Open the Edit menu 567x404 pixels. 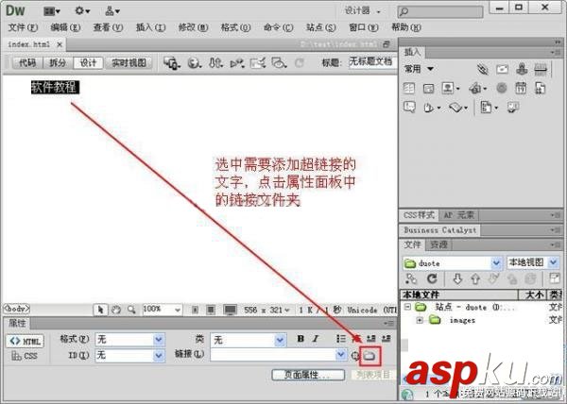coord(65,27)
